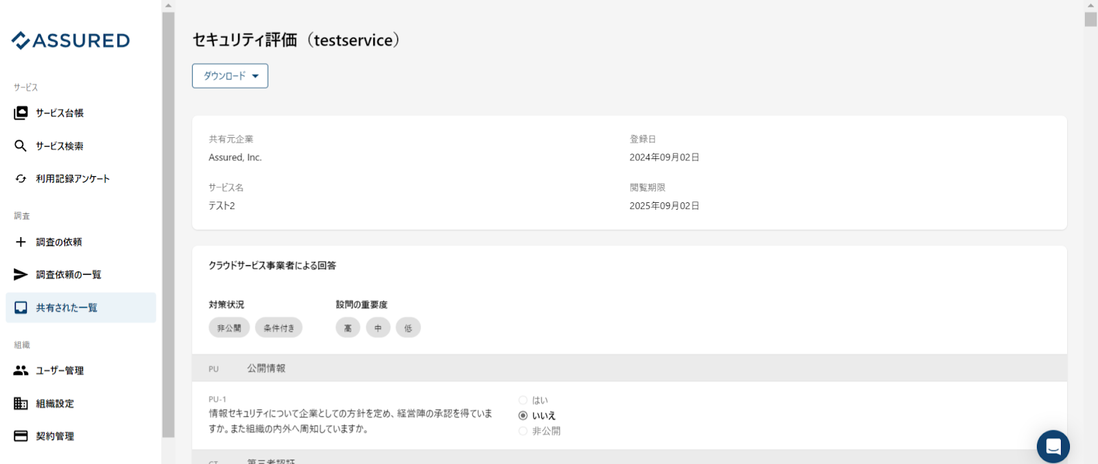Viewport: 1098px width, 464px height.
Task: Filter by 高 importance chip
Action: click(348, 328)
